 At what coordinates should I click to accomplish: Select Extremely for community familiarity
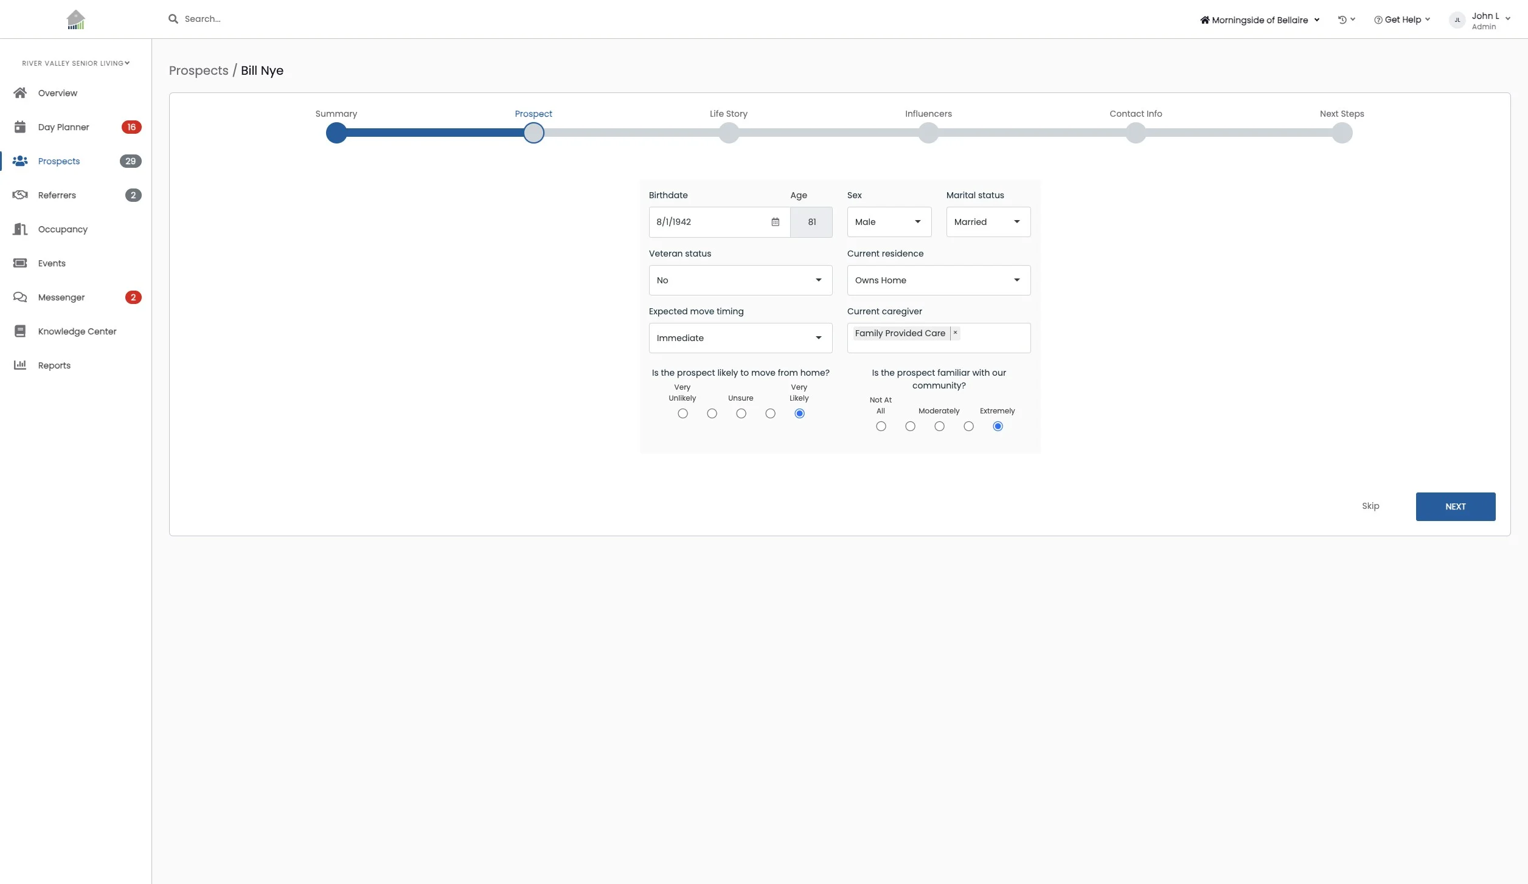tap(998, 426)
